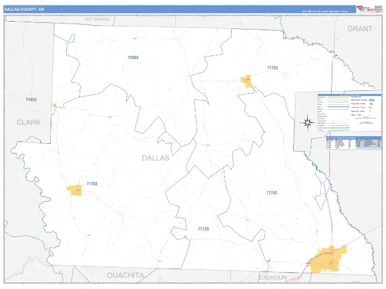The height and width of the screenshot is (289, 386).
Task: Click the OUACHITA county label
Action: click(x=125, y=276)
